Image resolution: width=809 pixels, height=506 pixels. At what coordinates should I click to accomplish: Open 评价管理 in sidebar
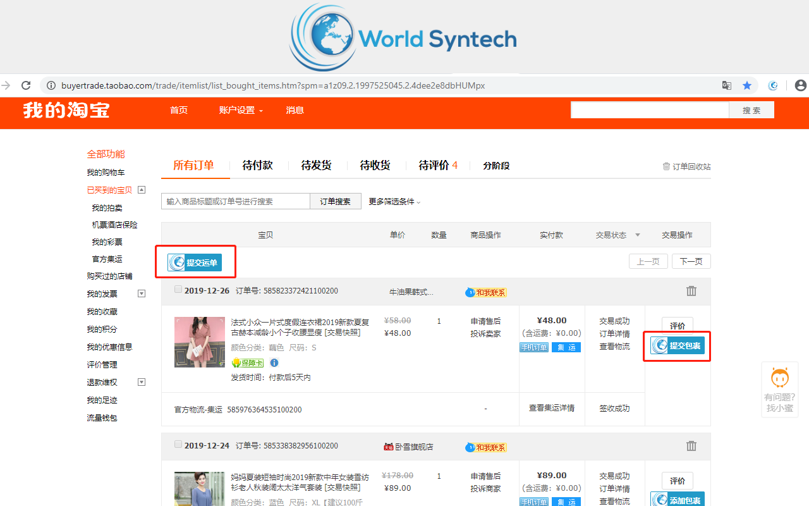[x=102, y=365]
